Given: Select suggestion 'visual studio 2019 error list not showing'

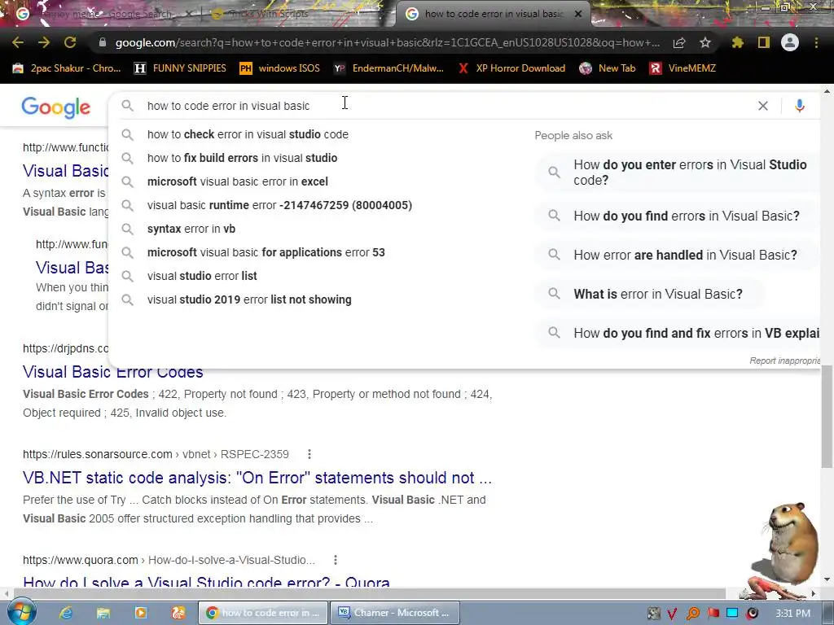Looking at the screenshot, I should pyautogui.click(x=249, y=299).
